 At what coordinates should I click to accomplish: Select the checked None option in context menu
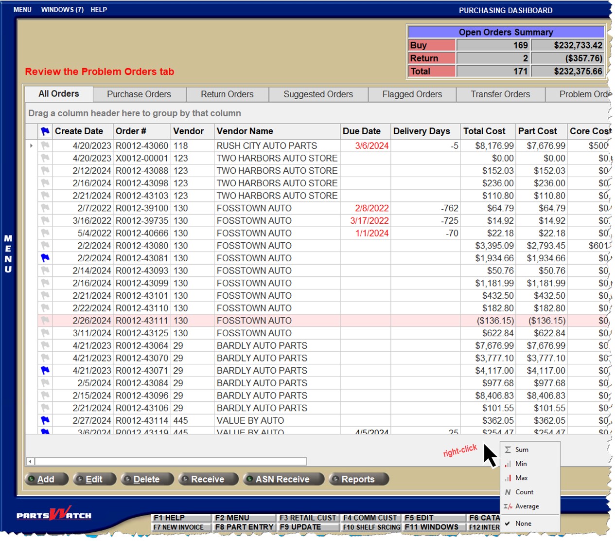click(523, 523)
